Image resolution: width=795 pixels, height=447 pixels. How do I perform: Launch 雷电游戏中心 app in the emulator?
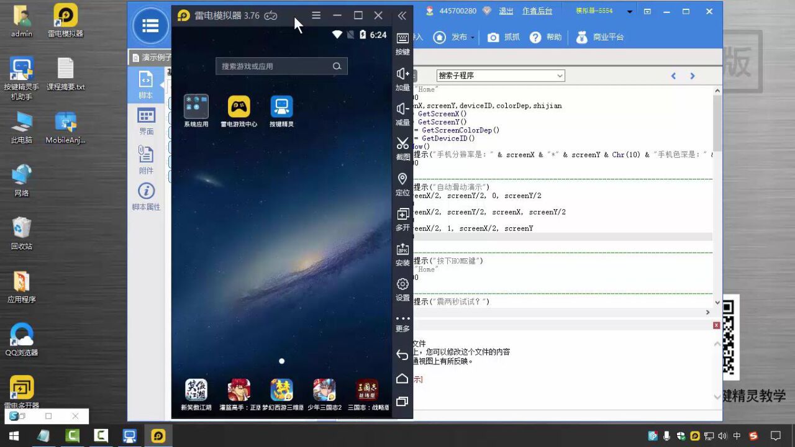238,111
